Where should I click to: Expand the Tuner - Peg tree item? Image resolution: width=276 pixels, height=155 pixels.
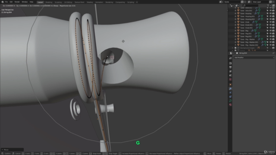point(235,31)
